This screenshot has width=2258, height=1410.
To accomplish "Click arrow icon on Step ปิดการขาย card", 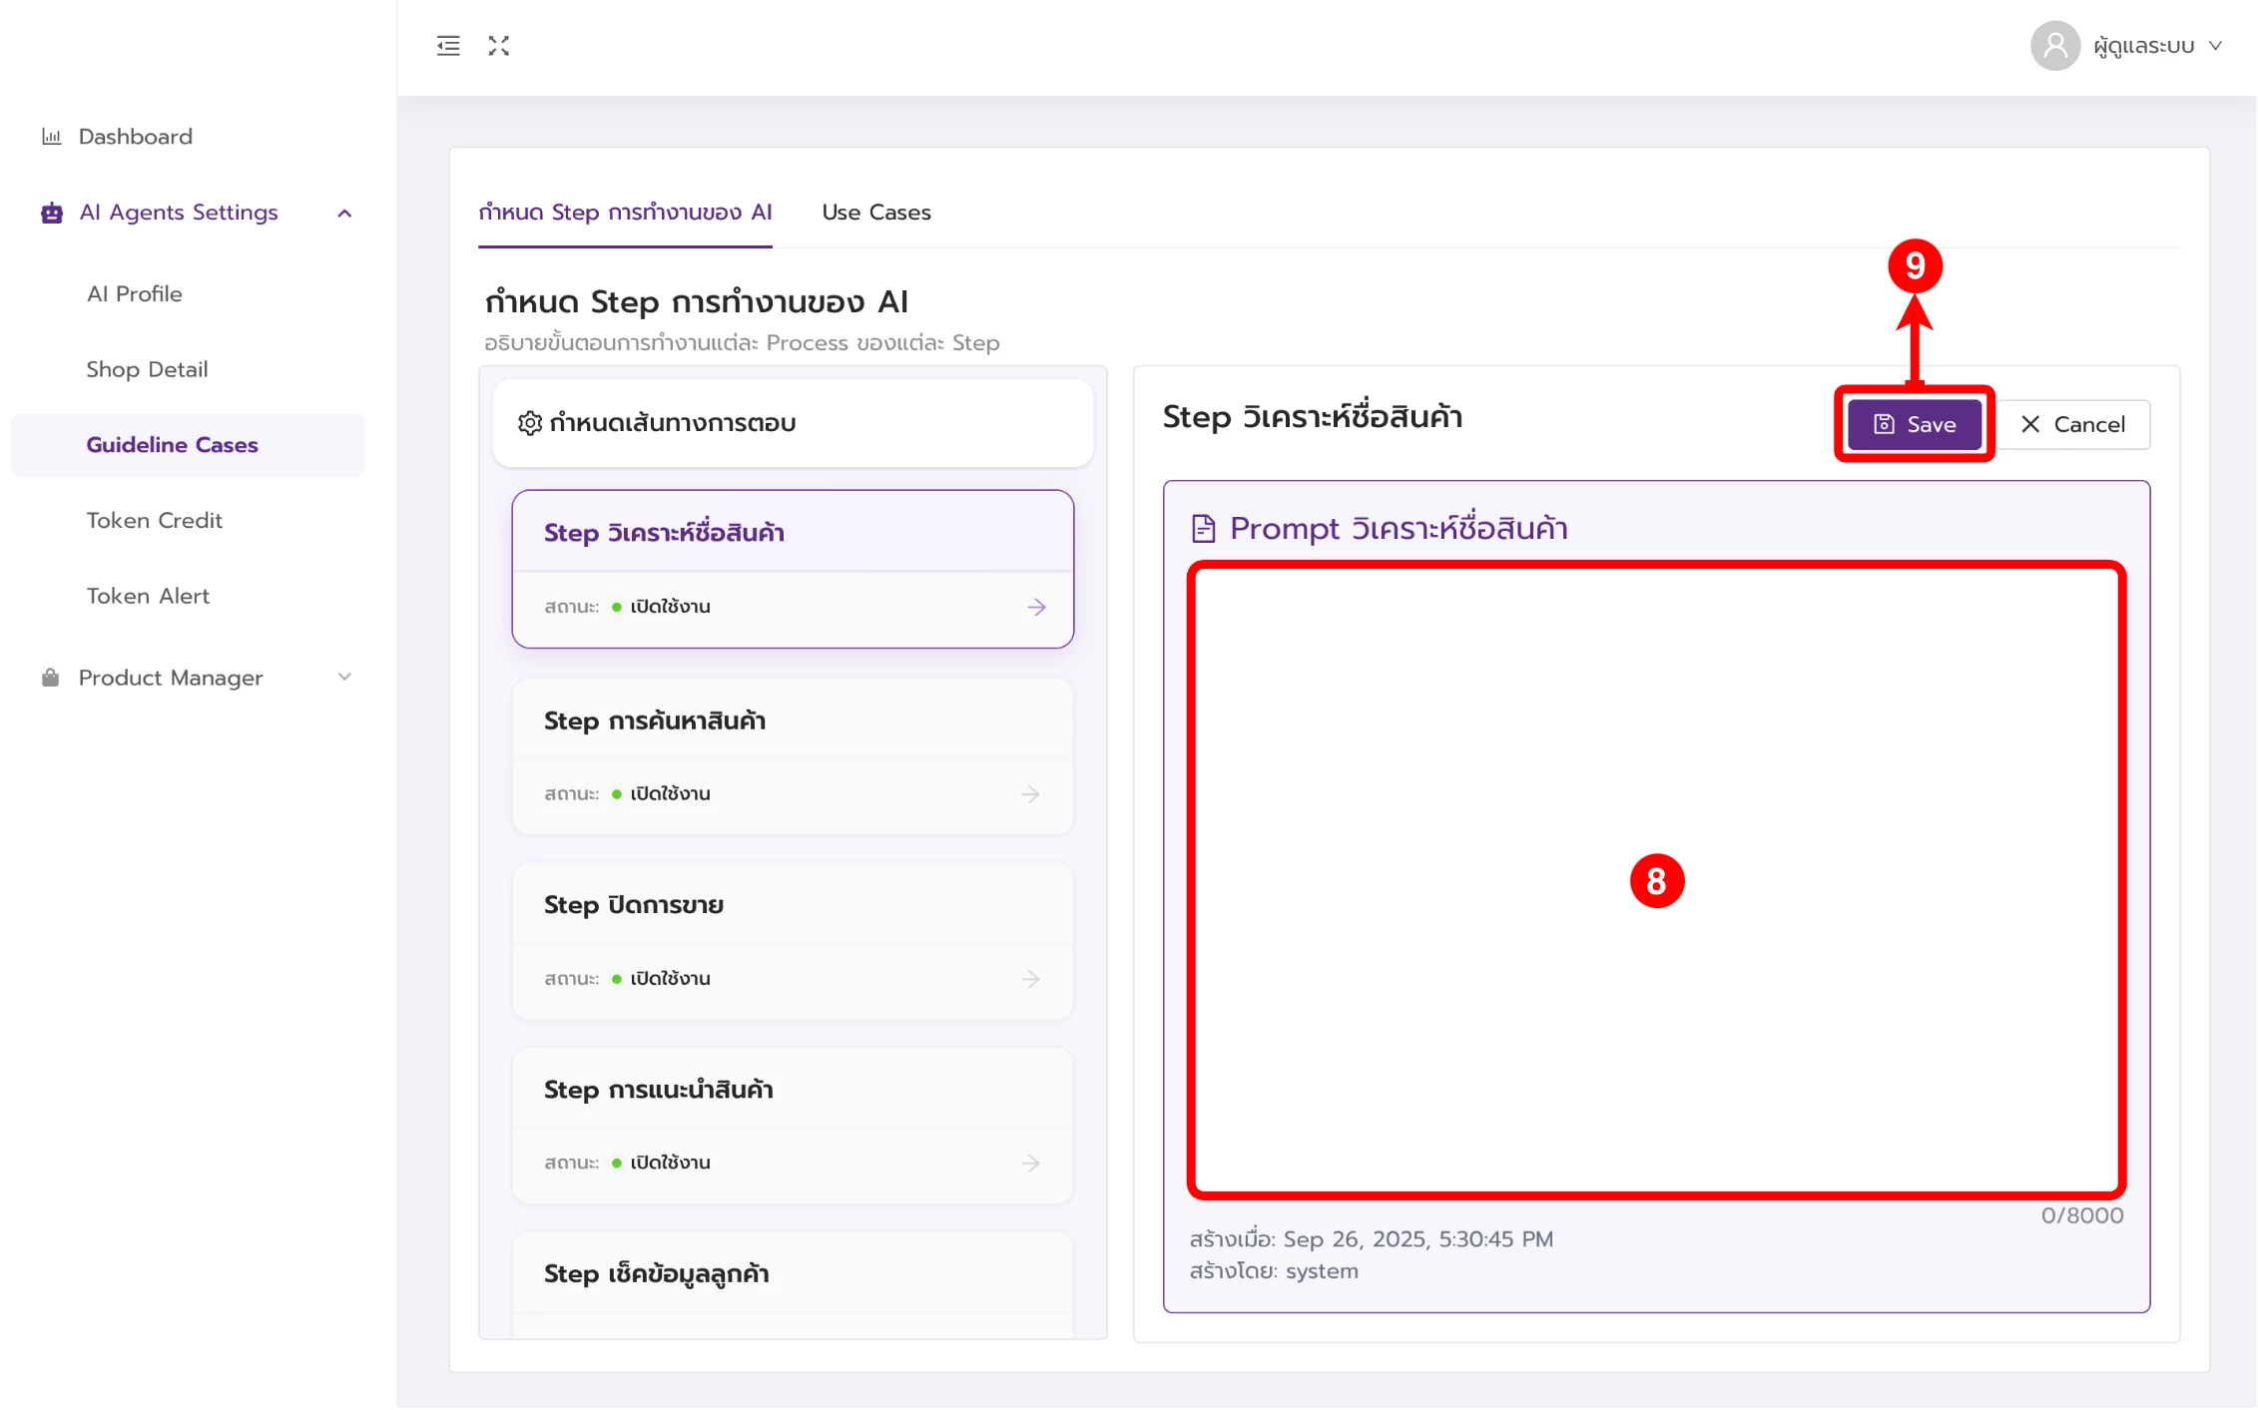I will click(1030, 979).
